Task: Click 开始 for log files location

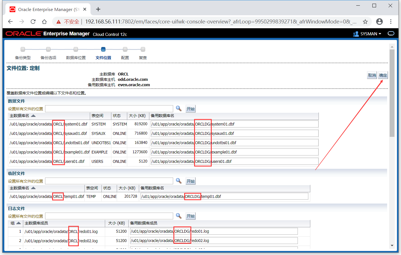Action: point(190,216)
